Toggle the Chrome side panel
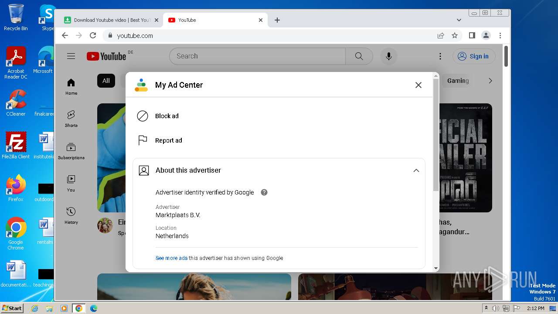Image resolution: width=558 pixels, height=314 pixels. click(x=472, y=36)
